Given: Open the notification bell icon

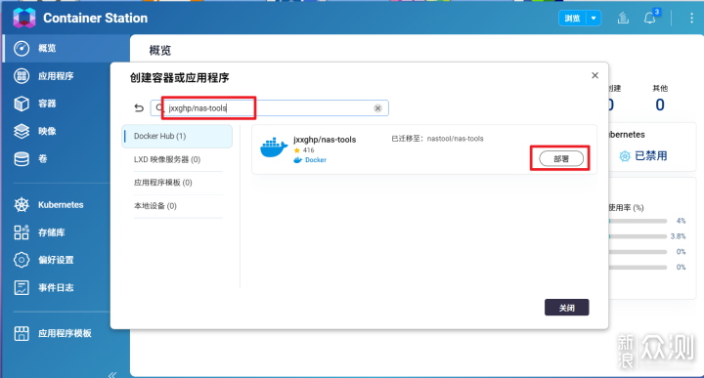Looking at the screenshot, I should click(x=649, y=18).
